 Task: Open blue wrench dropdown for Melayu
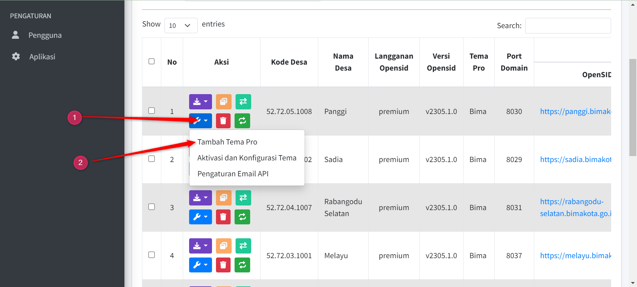(x=200, y=265)
